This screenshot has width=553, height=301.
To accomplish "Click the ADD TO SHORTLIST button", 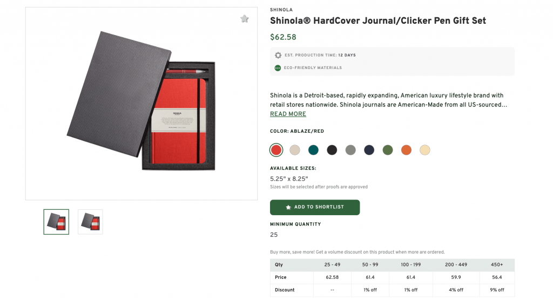I will tap(315, 207).
